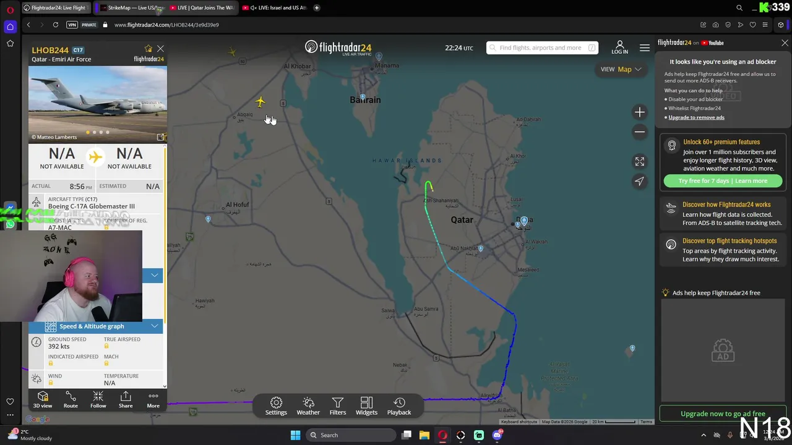
Task: Click the browser address bar URL
Action: 166,25
